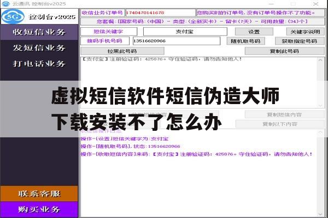Switch to 发短信业务 in sidebar
The image size is (328, 218).
[39, 48]
